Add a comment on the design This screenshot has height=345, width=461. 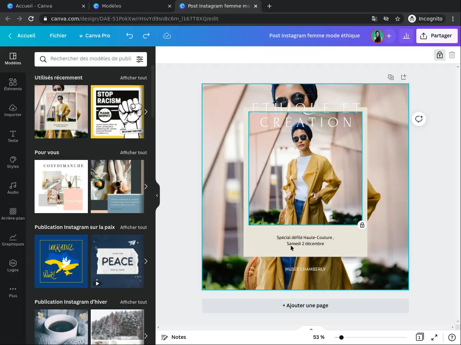click(x=419, y=119)
